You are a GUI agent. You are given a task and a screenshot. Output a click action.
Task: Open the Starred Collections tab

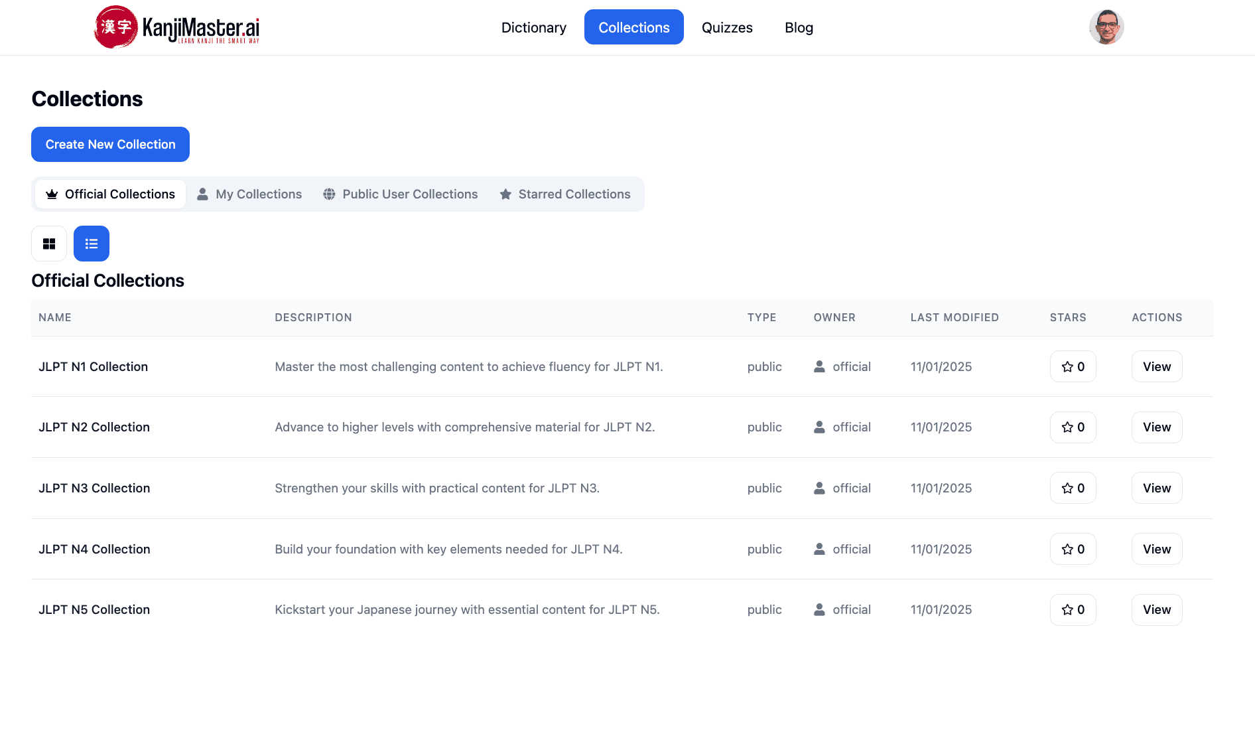[565, 194]
